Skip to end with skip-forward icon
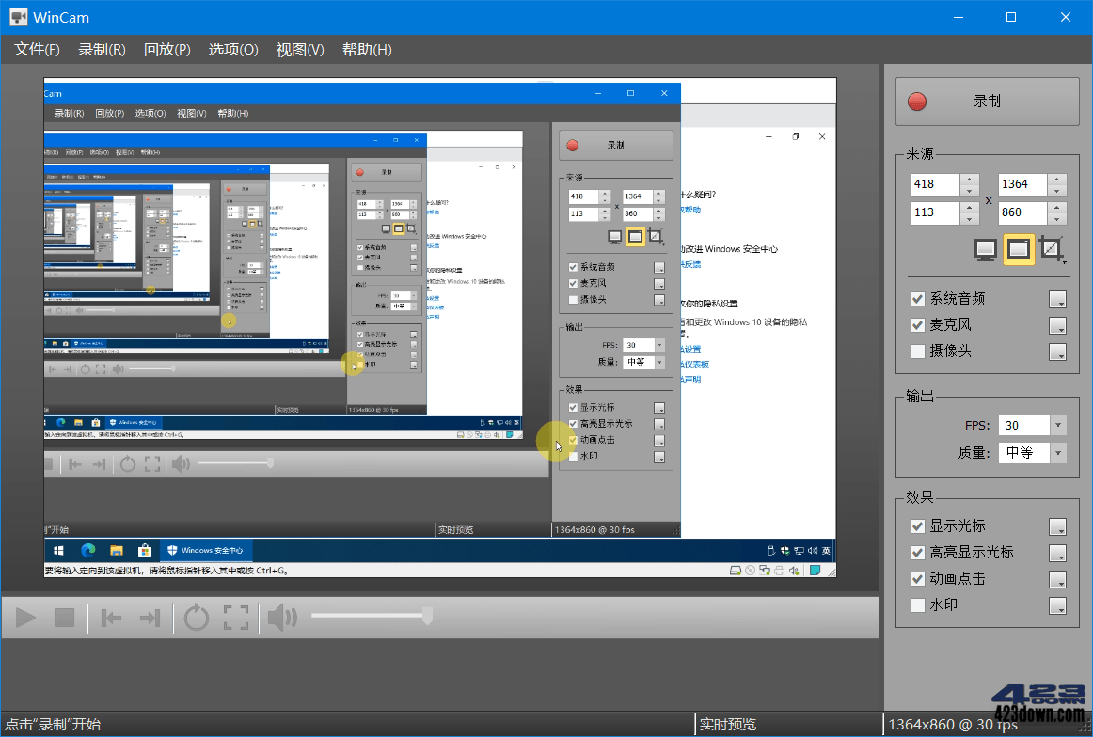1093x737 pixels. 151,618
